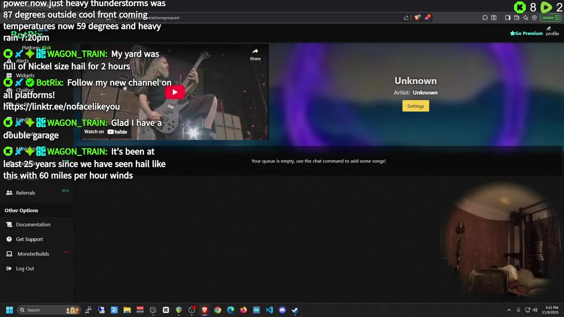Click the taskbar Search box
This screenshot has width=564, height=317.
point(49,310)
